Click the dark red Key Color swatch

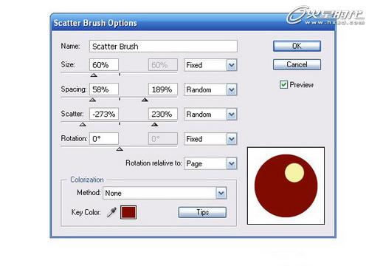128,212
